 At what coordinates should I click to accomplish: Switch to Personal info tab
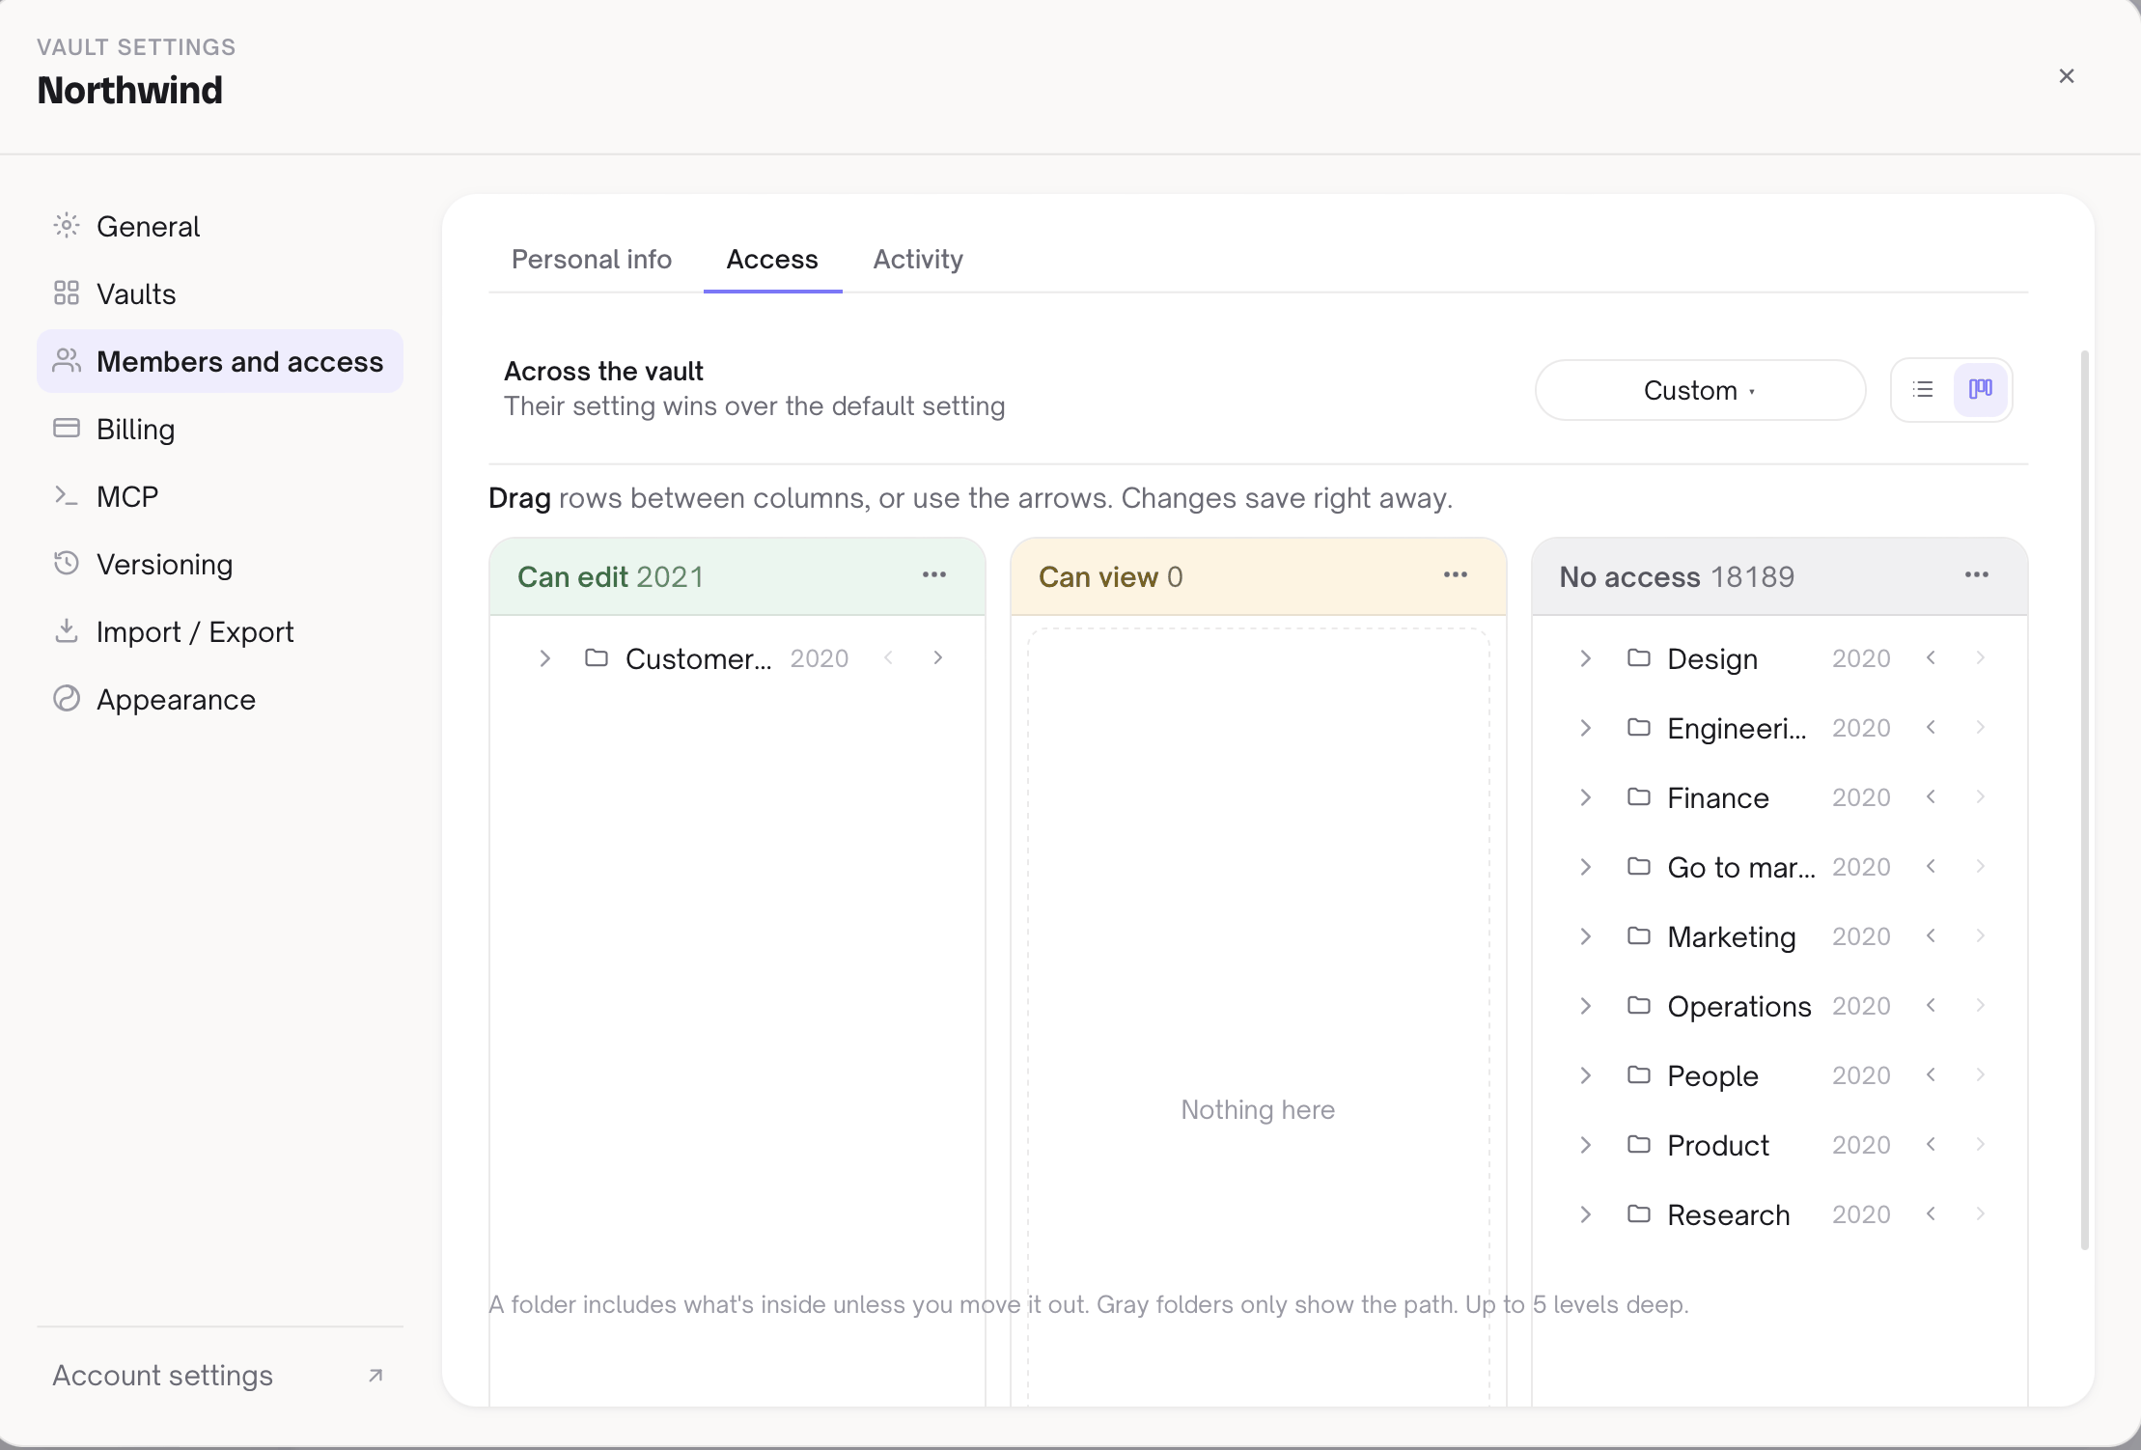click(x=591, y=259)
